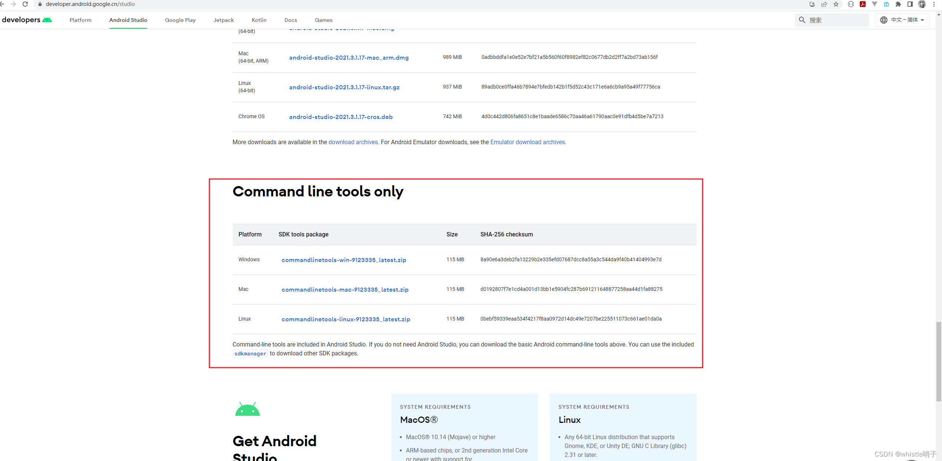Image resolution: width=942 pixels, height=461 pixels.
Task: Reload the page
Action: [25, 4]
